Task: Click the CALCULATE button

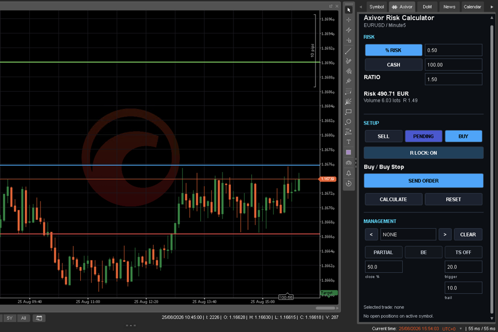Action: click(x=393, y=200)
